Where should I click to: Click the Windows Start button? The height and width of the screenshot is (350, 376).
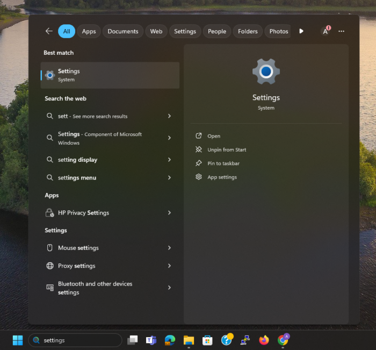pyautogui.click(x=18, y=340)
